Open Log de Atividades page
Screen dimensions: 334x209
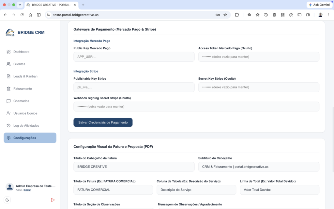click(x=30, y=125)
